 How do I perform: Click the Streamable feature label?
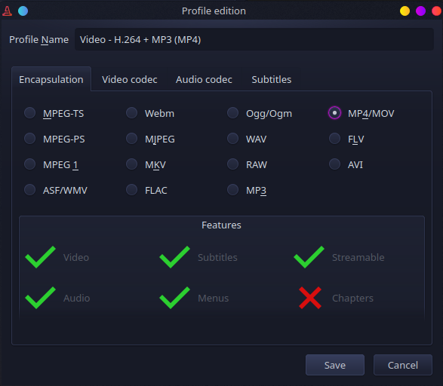[x=358, y=257]
